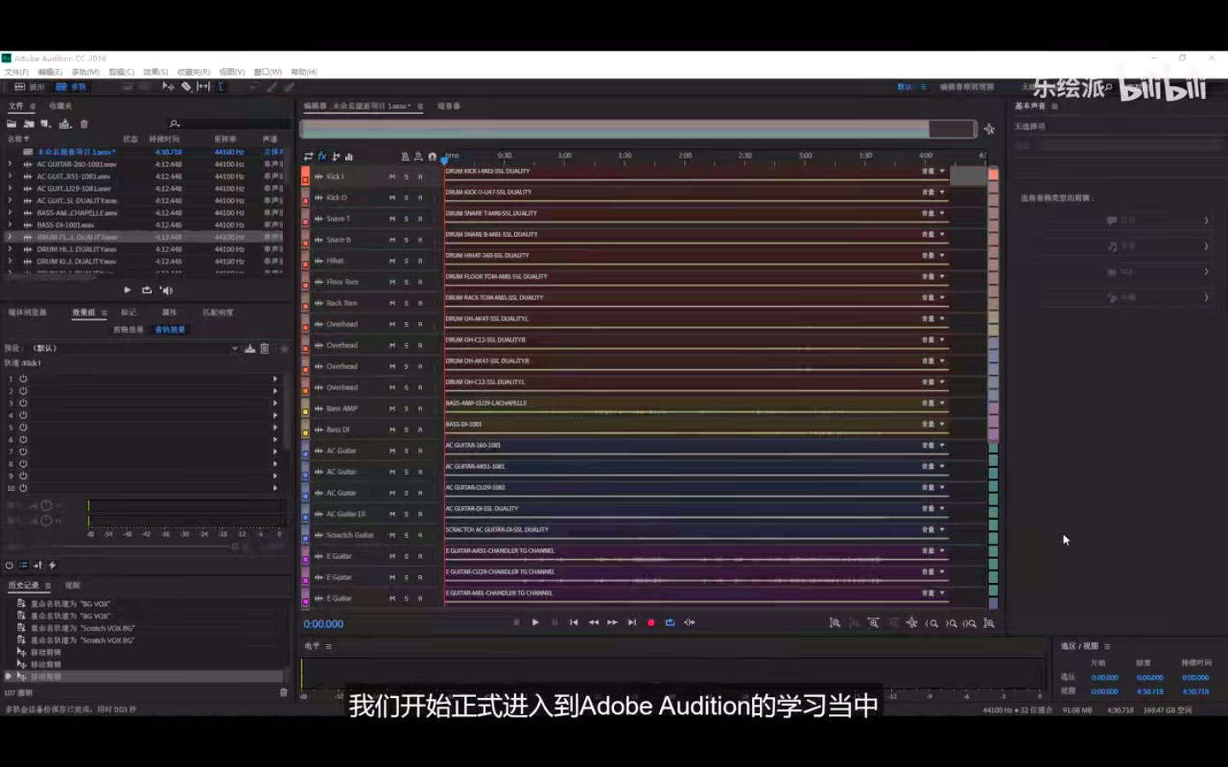This screenshot has width=1228, height=767.
Task: Switch to the 历史记录 tab
Action: (x=24, y=585)
